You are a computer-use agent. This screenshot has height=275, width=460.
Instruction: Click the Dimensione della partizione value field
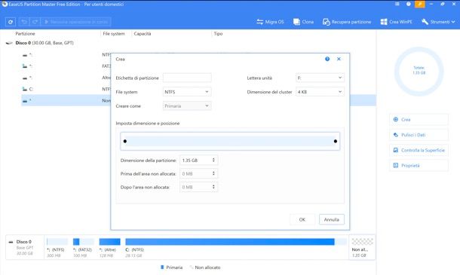click(195, 160)
